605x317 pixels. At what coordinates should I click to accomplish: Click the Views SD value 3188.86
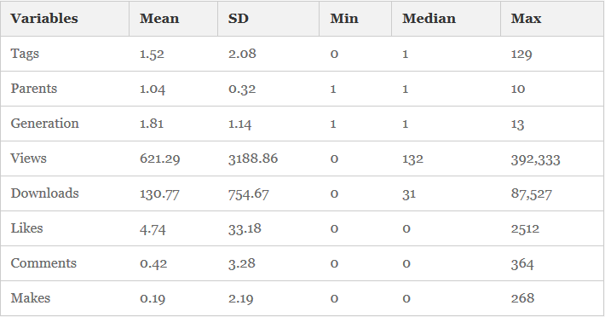253,158
